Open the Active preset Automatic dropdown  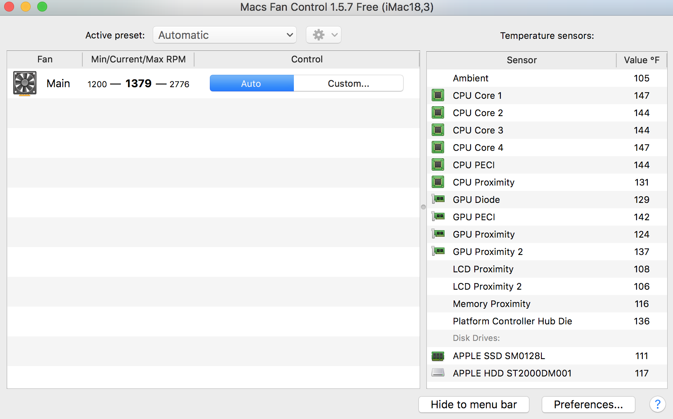[x=225, y=35]
